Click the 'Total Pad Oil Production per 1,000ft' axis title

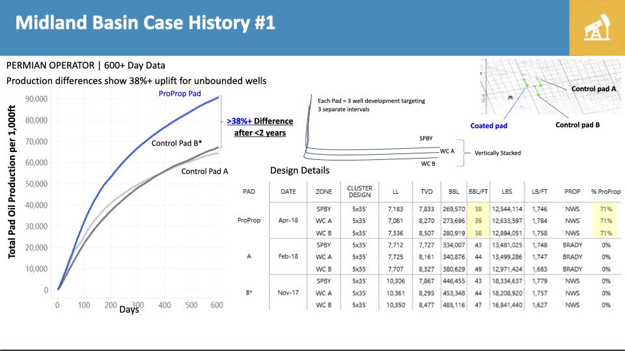click(x=12, y=182)
